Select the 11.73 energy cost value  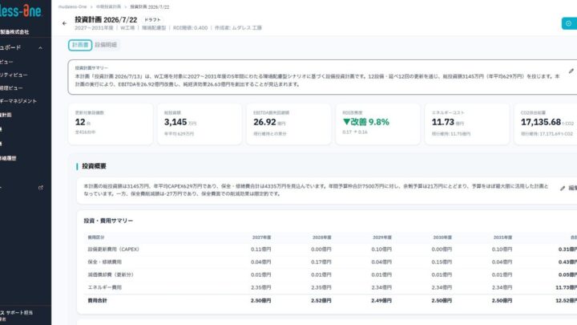click(443, 122)
